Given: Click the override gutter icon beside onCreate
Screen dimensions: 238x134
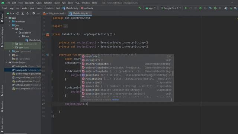Looking at the screenshot, I should [x=48, y=55].
